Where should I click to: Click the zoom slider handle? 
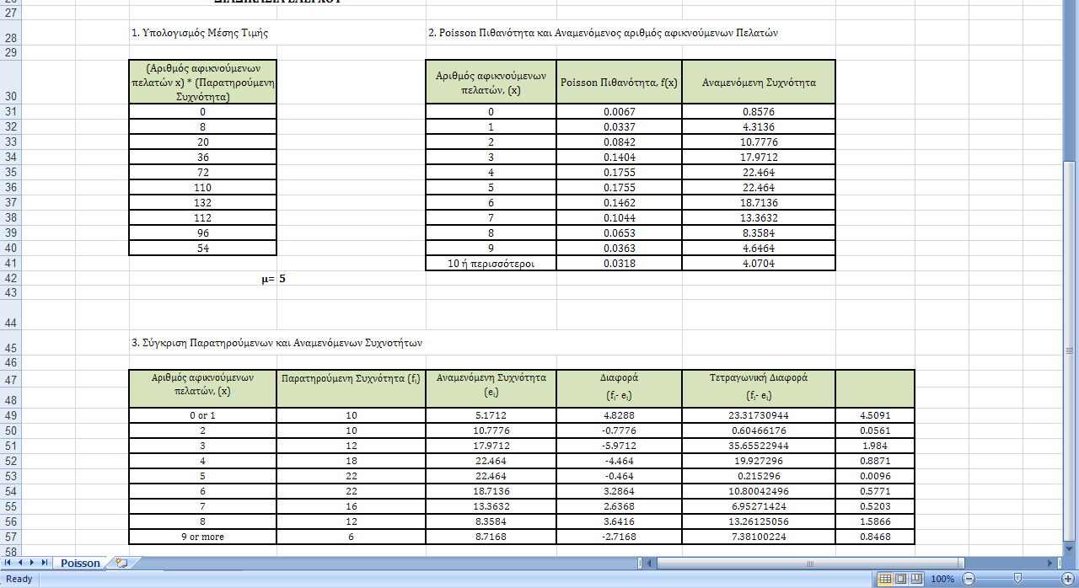pos(1017,579)
